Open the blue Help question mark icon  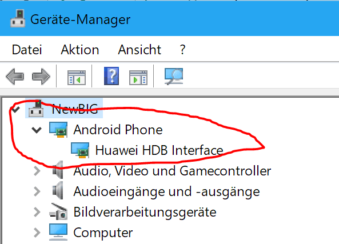(111, 76)
